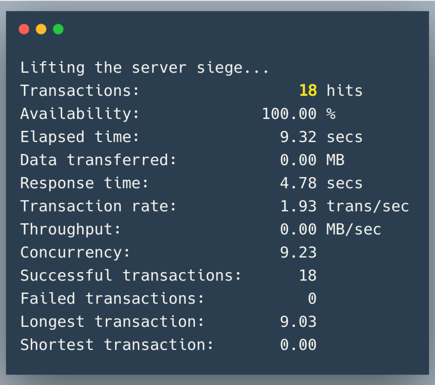435x385 pixels.
Task: Click the Successful transactions label
Action: (130, 275)
